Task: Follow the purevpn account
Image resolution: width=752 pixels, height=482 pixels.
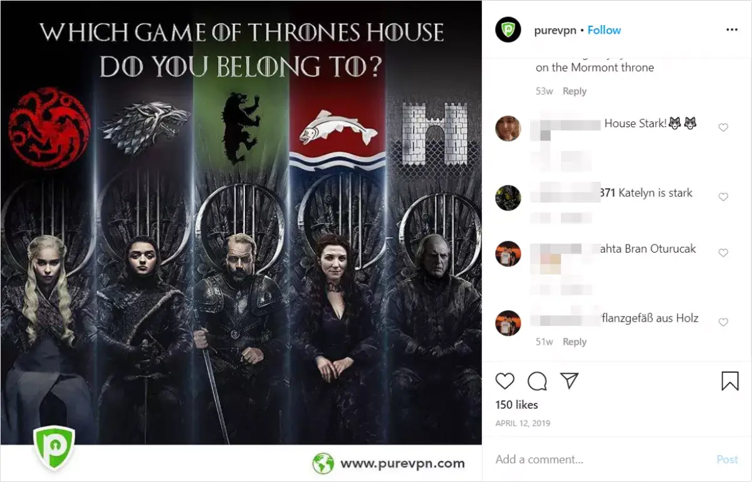Action: coord(604,30)
